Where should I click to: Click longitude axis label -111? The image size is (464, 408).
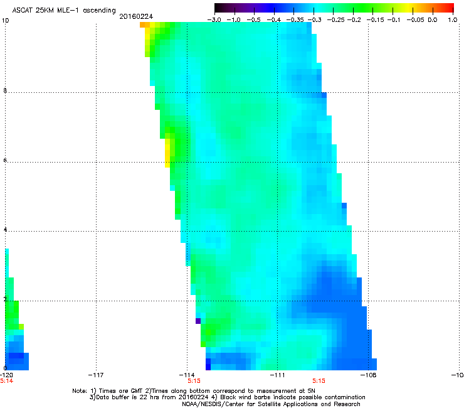click(x=278, y=375)
